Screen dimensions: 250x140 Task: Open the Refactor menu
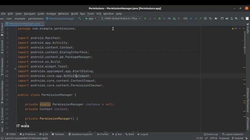[63, 14]
